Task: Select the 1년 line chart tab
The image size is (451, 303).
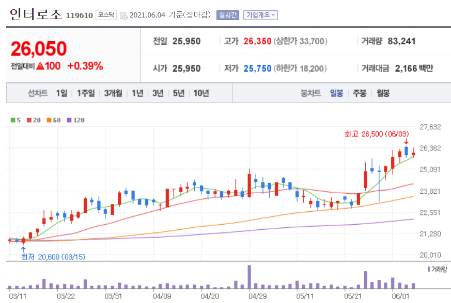Action: point(137,93)
